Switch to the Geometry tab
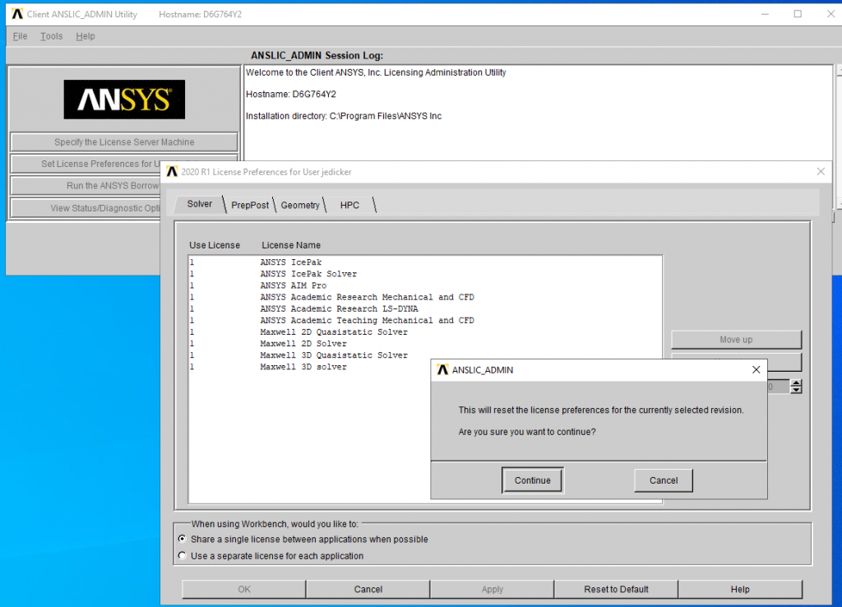The image size is (842, 607). point(299,205)
